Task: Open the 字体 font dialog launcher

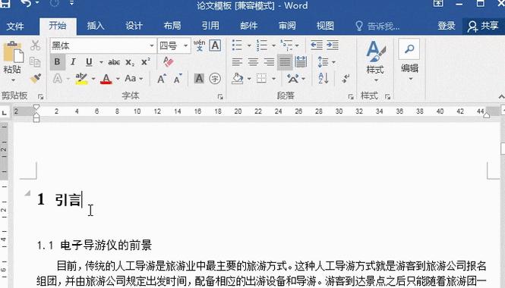Action: [x=220, y=96]
